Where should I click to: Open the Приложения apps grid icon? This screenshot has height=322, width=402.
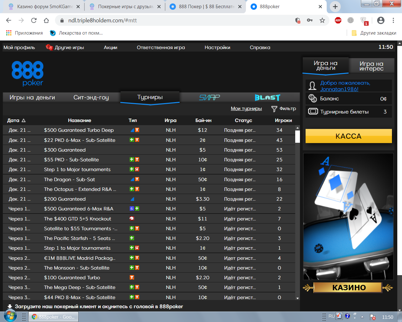click(9, 33)
